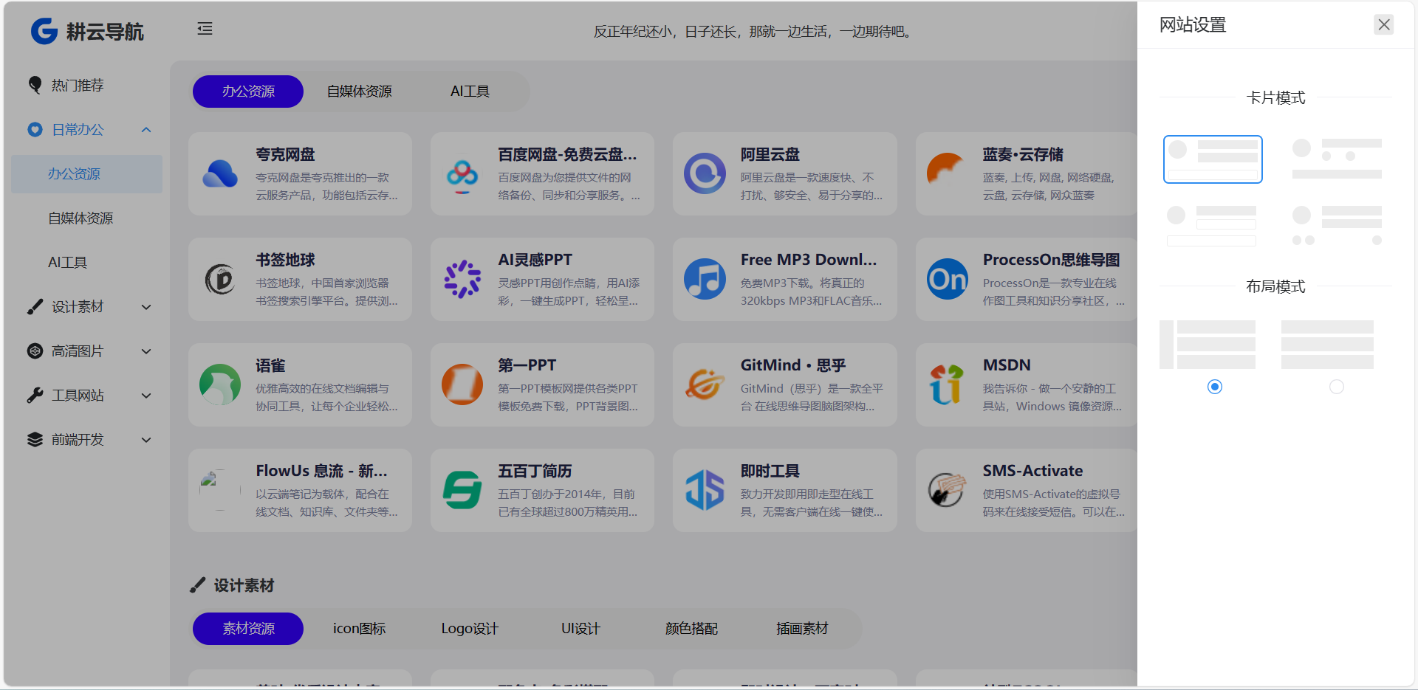The width and height of the screenshot is (1418, 690).
Task: Click the 卡片模式 heading text
Action: tap(1275, 97)
